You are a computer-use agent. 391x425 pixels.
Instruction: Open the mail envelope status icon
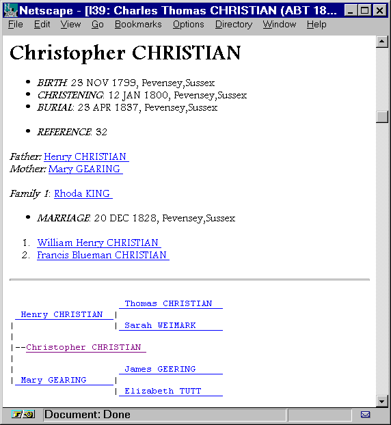[365, 415]
